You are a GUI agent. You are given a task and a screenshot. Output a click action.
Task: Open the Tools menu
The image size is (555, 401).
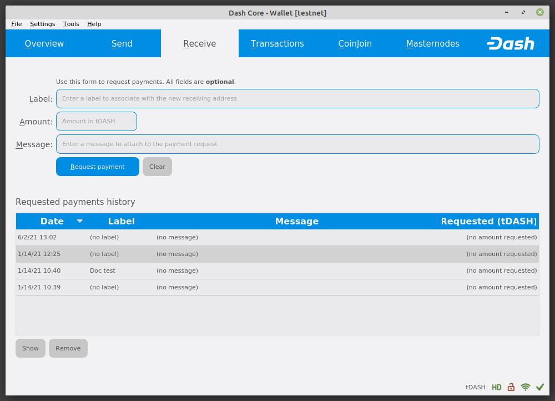(71, 24)
